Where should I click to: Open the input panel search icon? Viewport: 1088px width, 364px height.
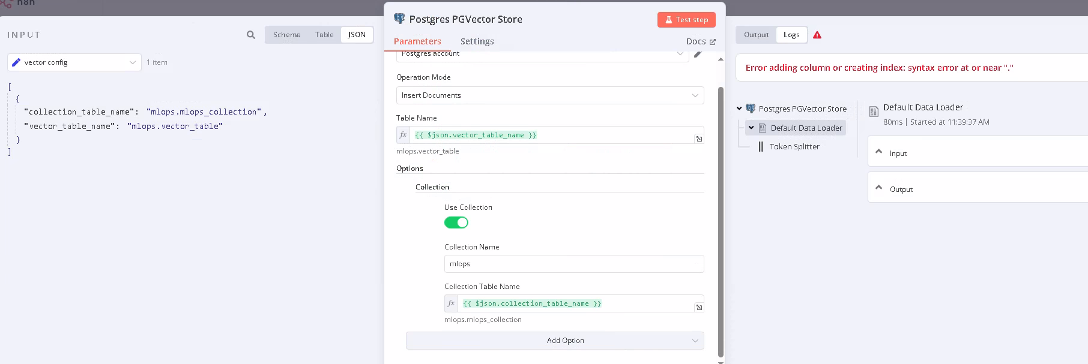point(251,35)
